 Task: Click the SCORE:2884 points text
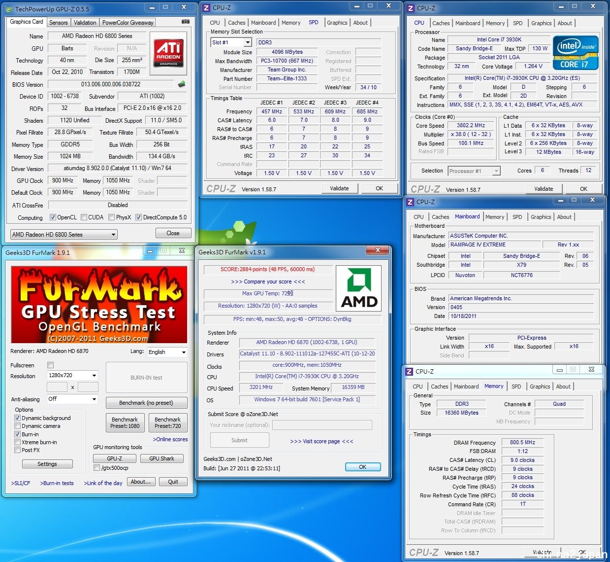coord(267,269)
